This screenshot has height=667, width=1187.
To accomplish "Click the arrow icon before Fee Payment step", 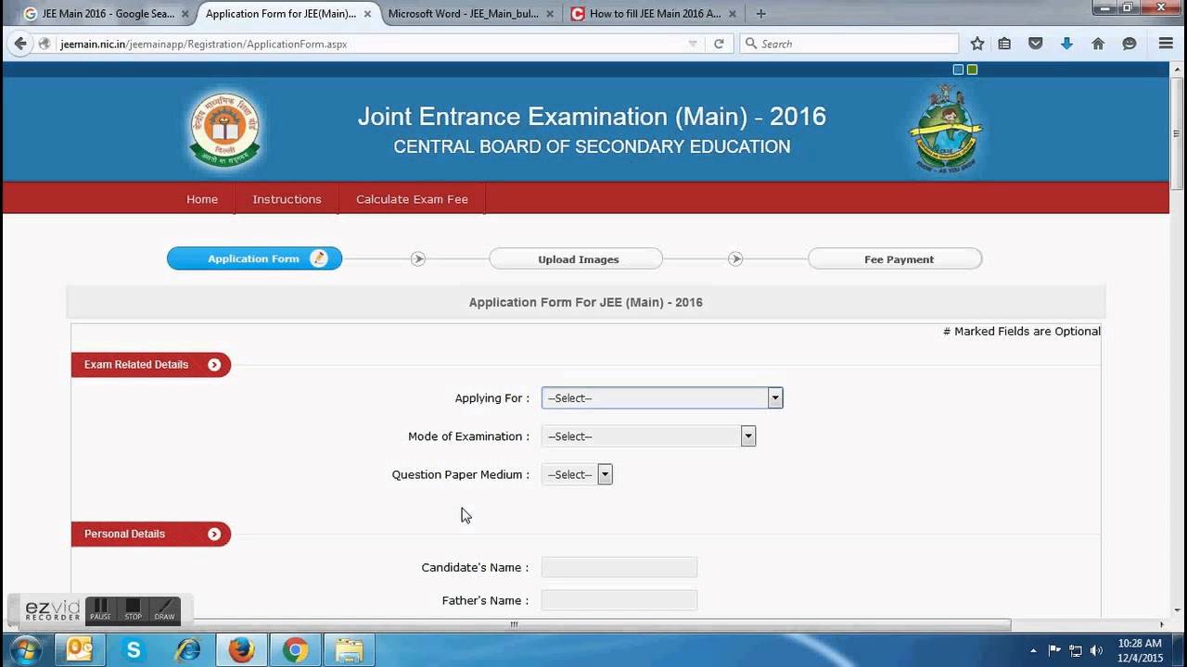I will pos(735,259).
